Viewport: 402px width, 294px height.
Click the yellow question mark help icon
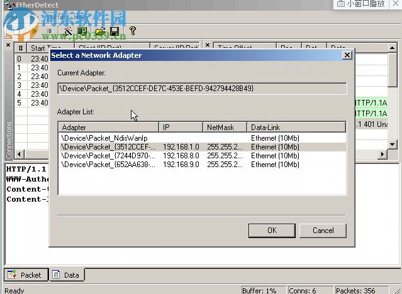tap(133, 31)
